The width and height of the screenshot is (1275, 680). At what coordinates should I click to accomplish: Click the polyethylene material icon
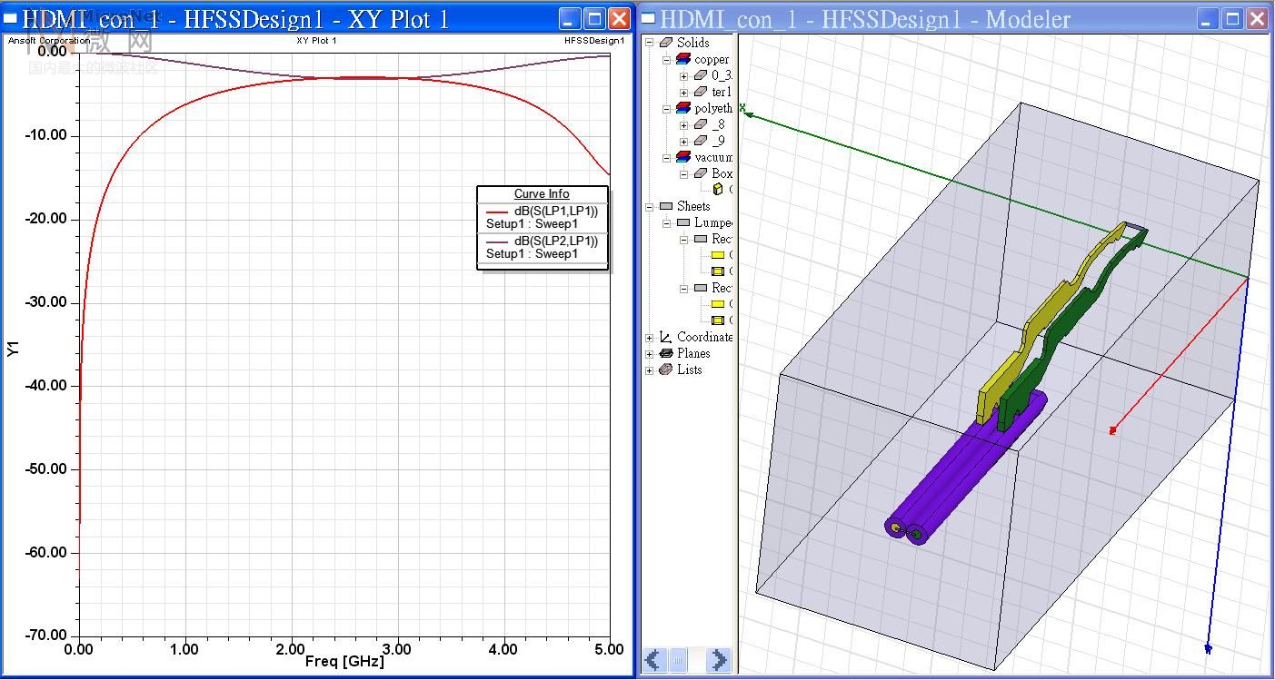click(683, 108)
